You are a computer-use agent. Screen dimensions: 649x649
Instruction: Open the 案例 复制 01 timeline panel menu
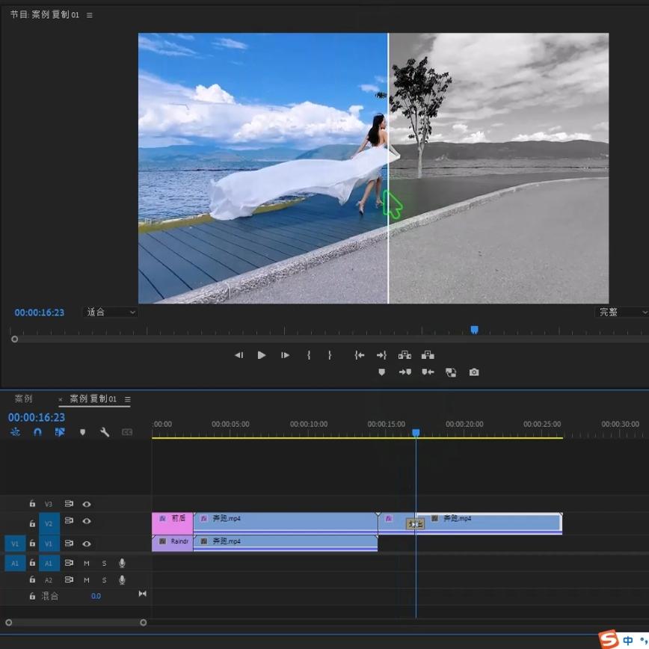click(x=128, y=399)
